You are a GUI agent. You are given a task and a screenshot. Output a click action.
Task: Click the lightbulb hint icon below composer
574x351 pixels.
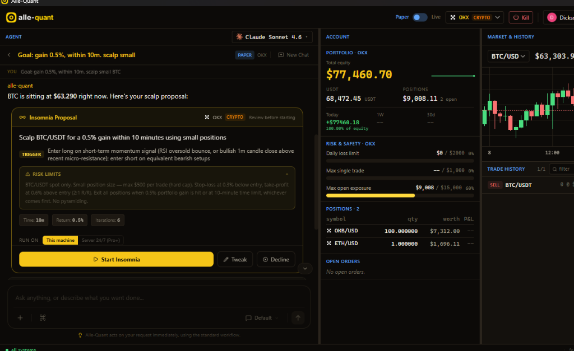pyautogui.click(x=80, y=335)
